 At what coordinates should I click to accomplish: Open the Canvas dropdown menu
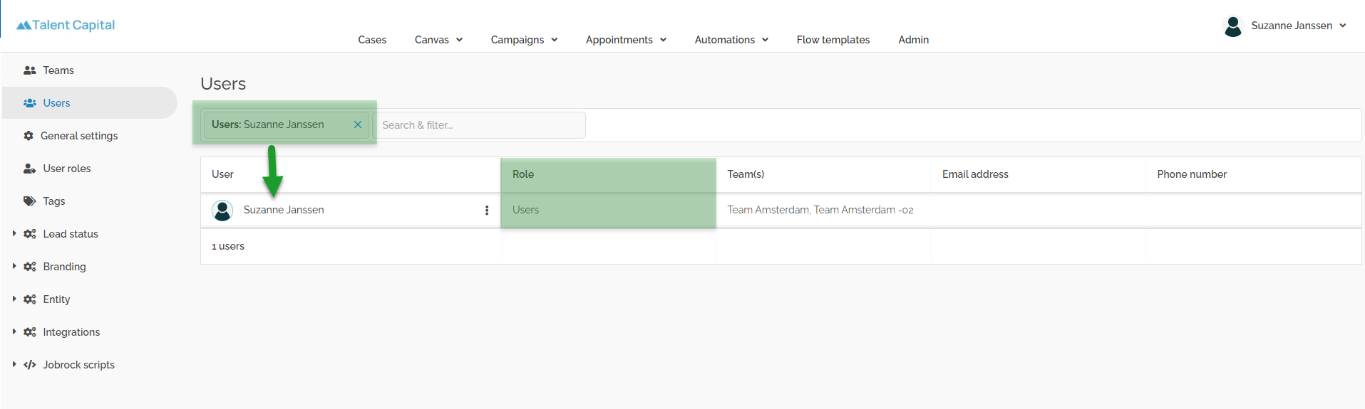point(438,40)
